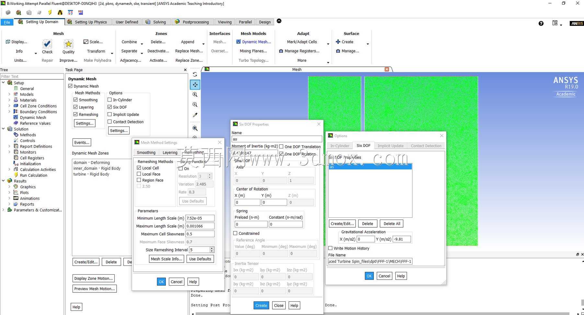Enable Contact Detection option
This screenshot has width=584, height=315.
[x=109, y=122]
